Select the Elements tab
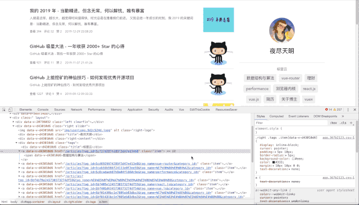The width and height of the screenshot is (359, 205). coord(25,110)
